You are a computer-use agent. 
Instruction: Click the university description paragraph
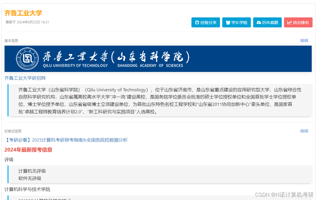(160, 101)
